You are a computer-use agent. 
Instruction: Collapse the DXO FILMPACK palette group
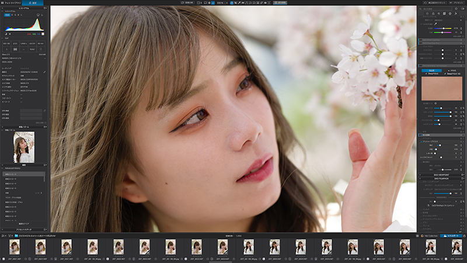(x=420, y=179)
